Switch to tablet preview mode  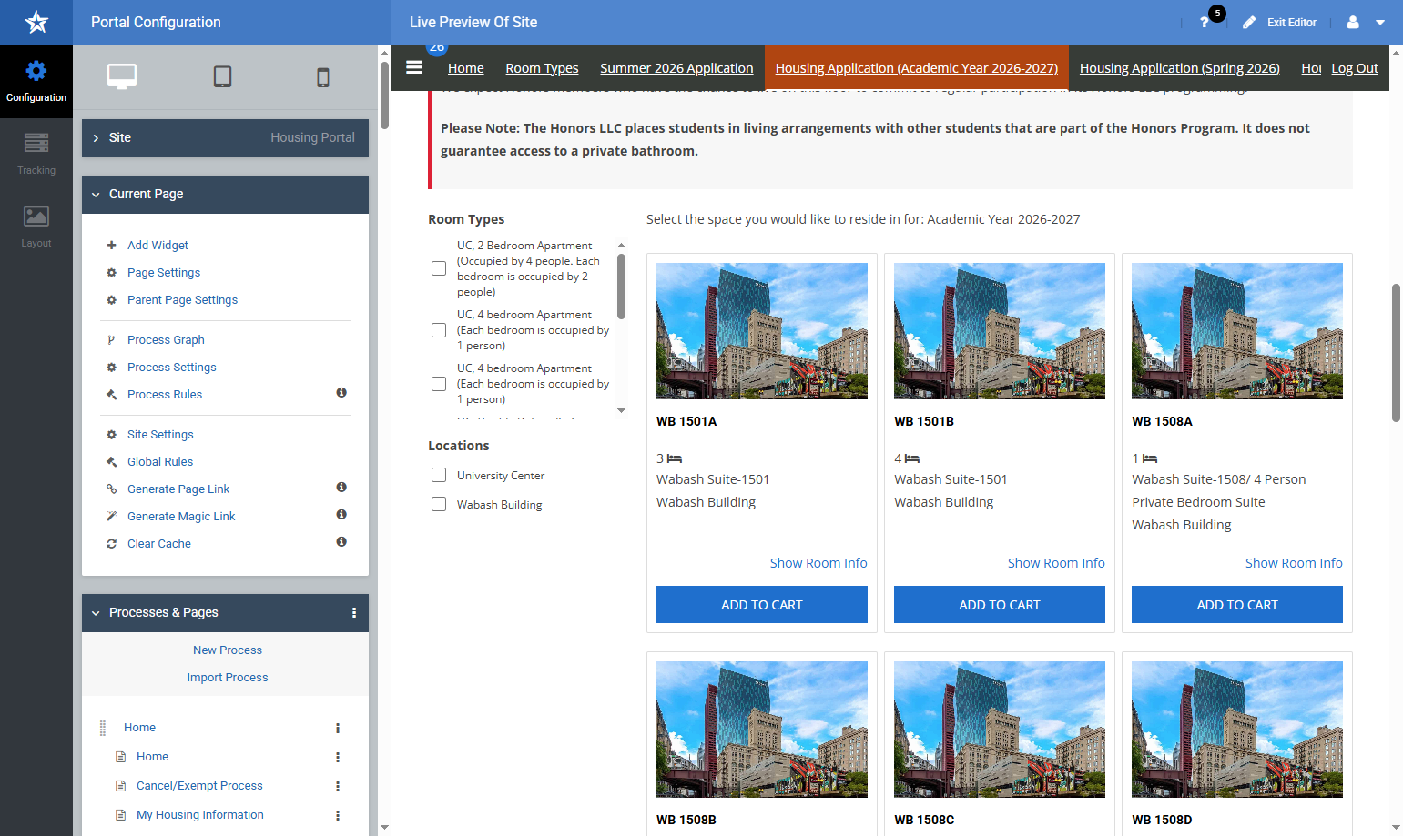tap(223, 77)
